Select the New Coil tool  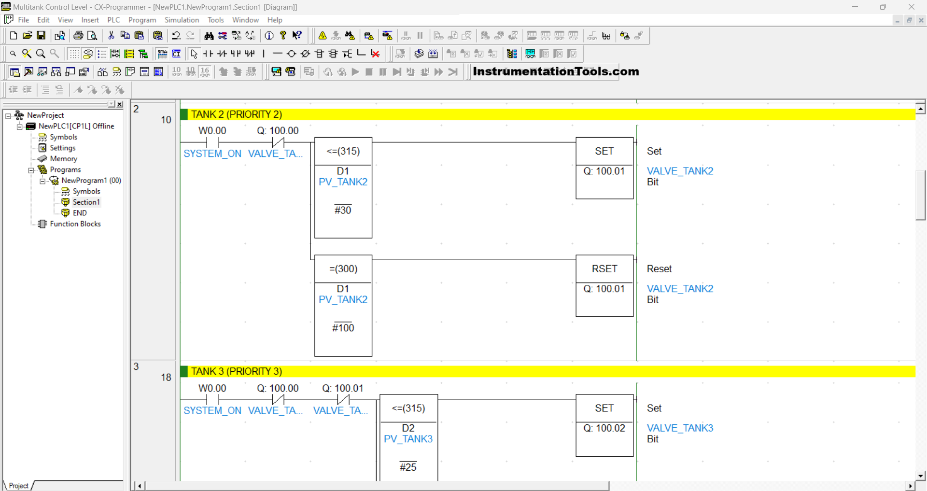(x=292, y=54)
